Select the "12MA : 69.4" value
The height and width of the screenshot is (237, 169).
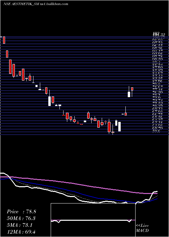[21, 232]
